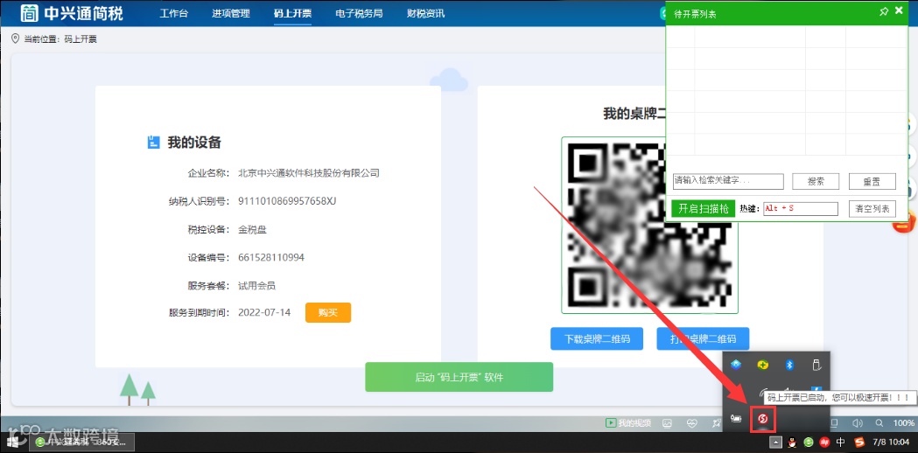The width and height of the screenshot is (918, 453).
Task: Click the green 开启扫描枪 button
Action: [703, 209]
